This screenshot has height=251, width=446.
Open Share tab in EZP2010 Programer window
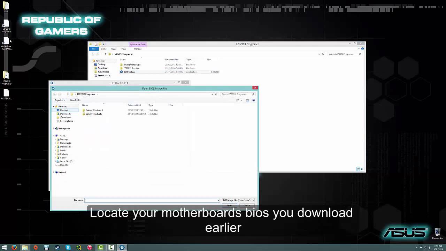(114, 49)
